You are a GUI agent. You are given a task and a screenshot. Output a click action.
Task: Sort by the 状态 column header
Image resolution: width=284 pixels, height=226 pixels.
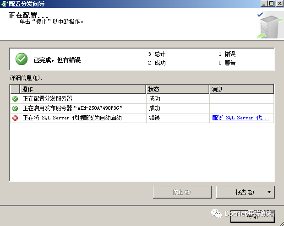coord(178,89)
